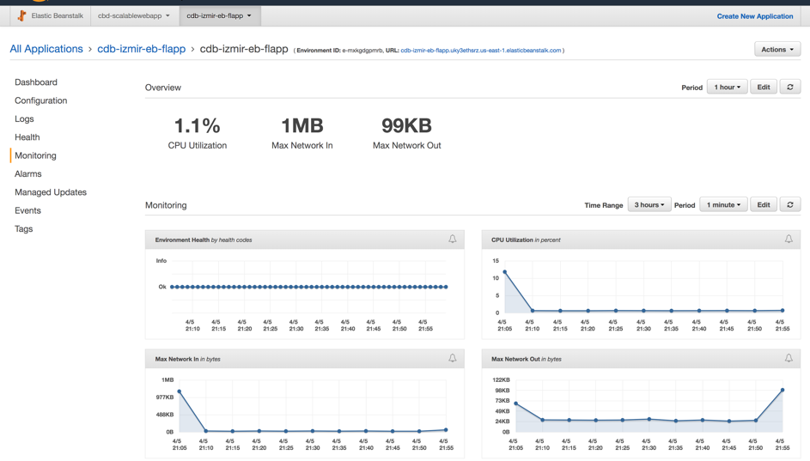Click first data point on CPU Utilization graph
This screenshot has width=810, height=461.
(505, 272)
